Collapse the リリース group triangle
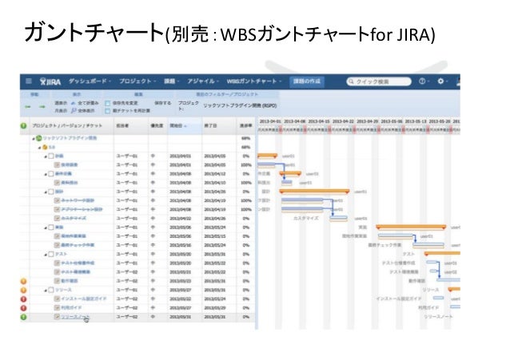This screenshot has height=360, width=510. [x=46, y=291]
